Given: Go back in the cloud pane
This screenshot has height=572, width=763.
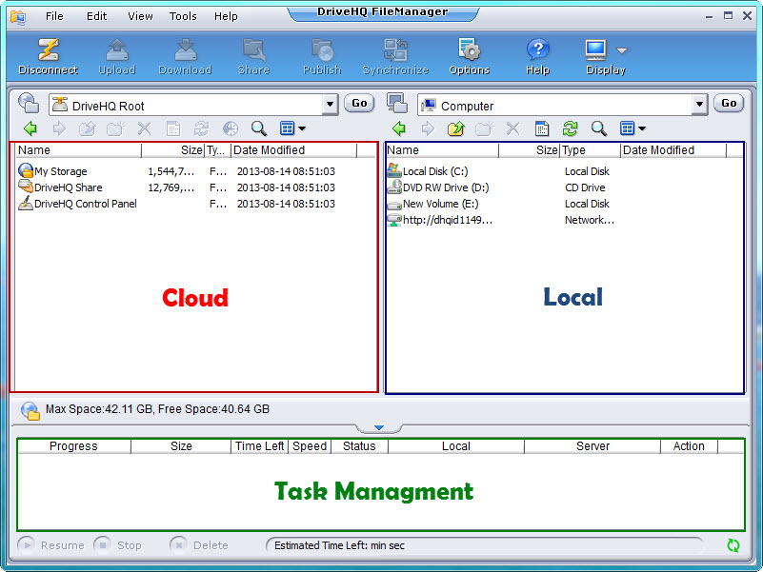Looking at the screenshot, I should [x=30, y=128].
